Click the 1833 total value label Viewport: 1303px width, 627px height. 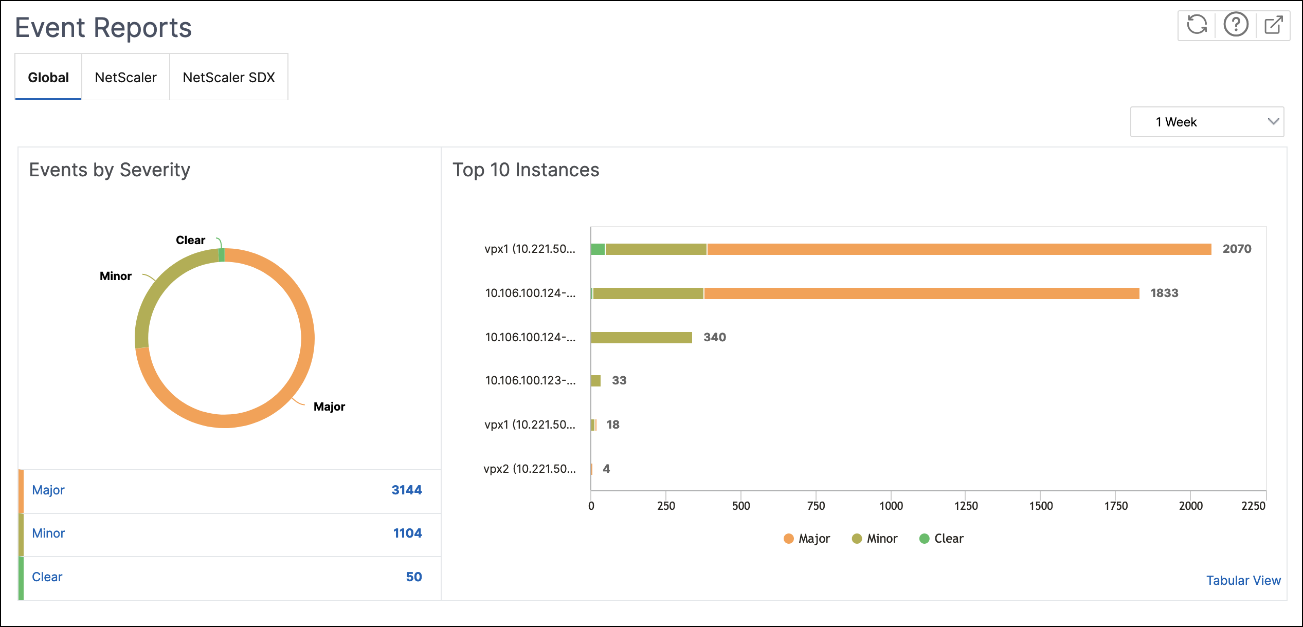tap(1164, 293)
